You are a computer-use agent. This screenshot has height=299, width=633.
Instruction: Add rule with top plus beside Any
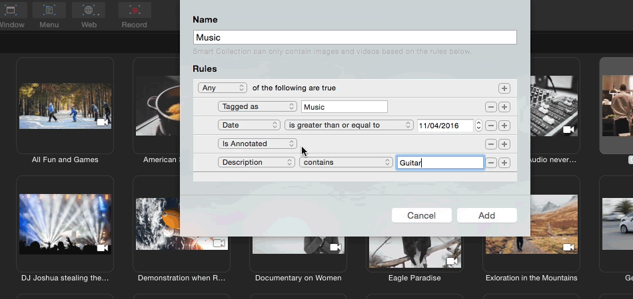pyautogui.click(x=504, y=88)
